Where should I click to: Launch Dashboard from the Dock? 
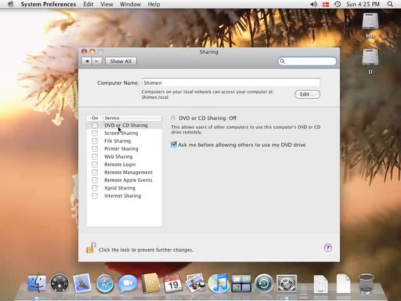click(60, 283)
